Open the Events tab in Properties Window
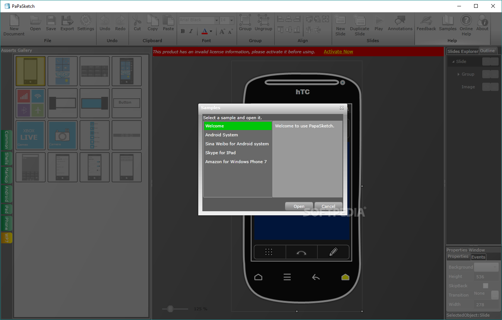This screenshot has width=502, height=320. pos(478,257)
